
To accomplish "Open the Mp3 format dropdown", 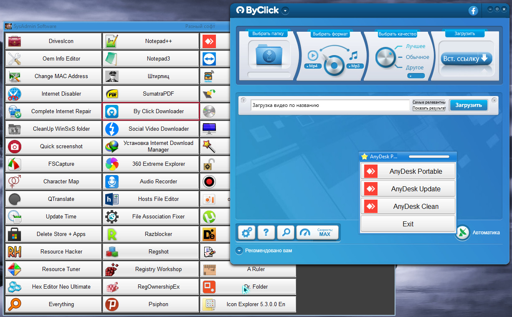I will coord(355,66).
